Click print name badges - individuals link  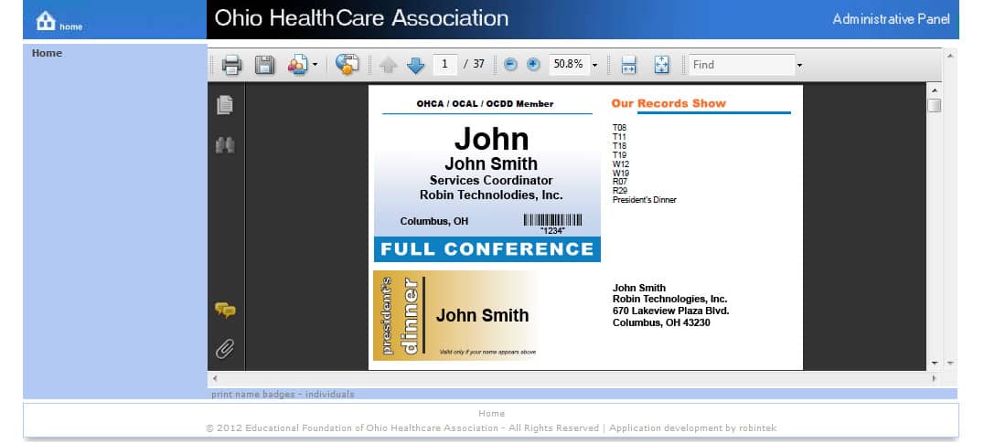click(283, 394)
